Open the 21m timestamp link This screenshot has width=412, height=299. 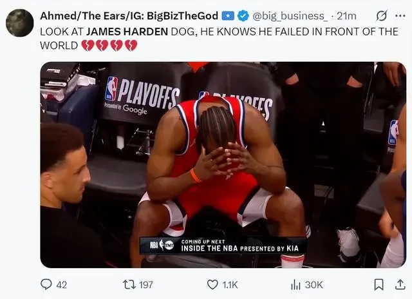[x=346, y=16]
